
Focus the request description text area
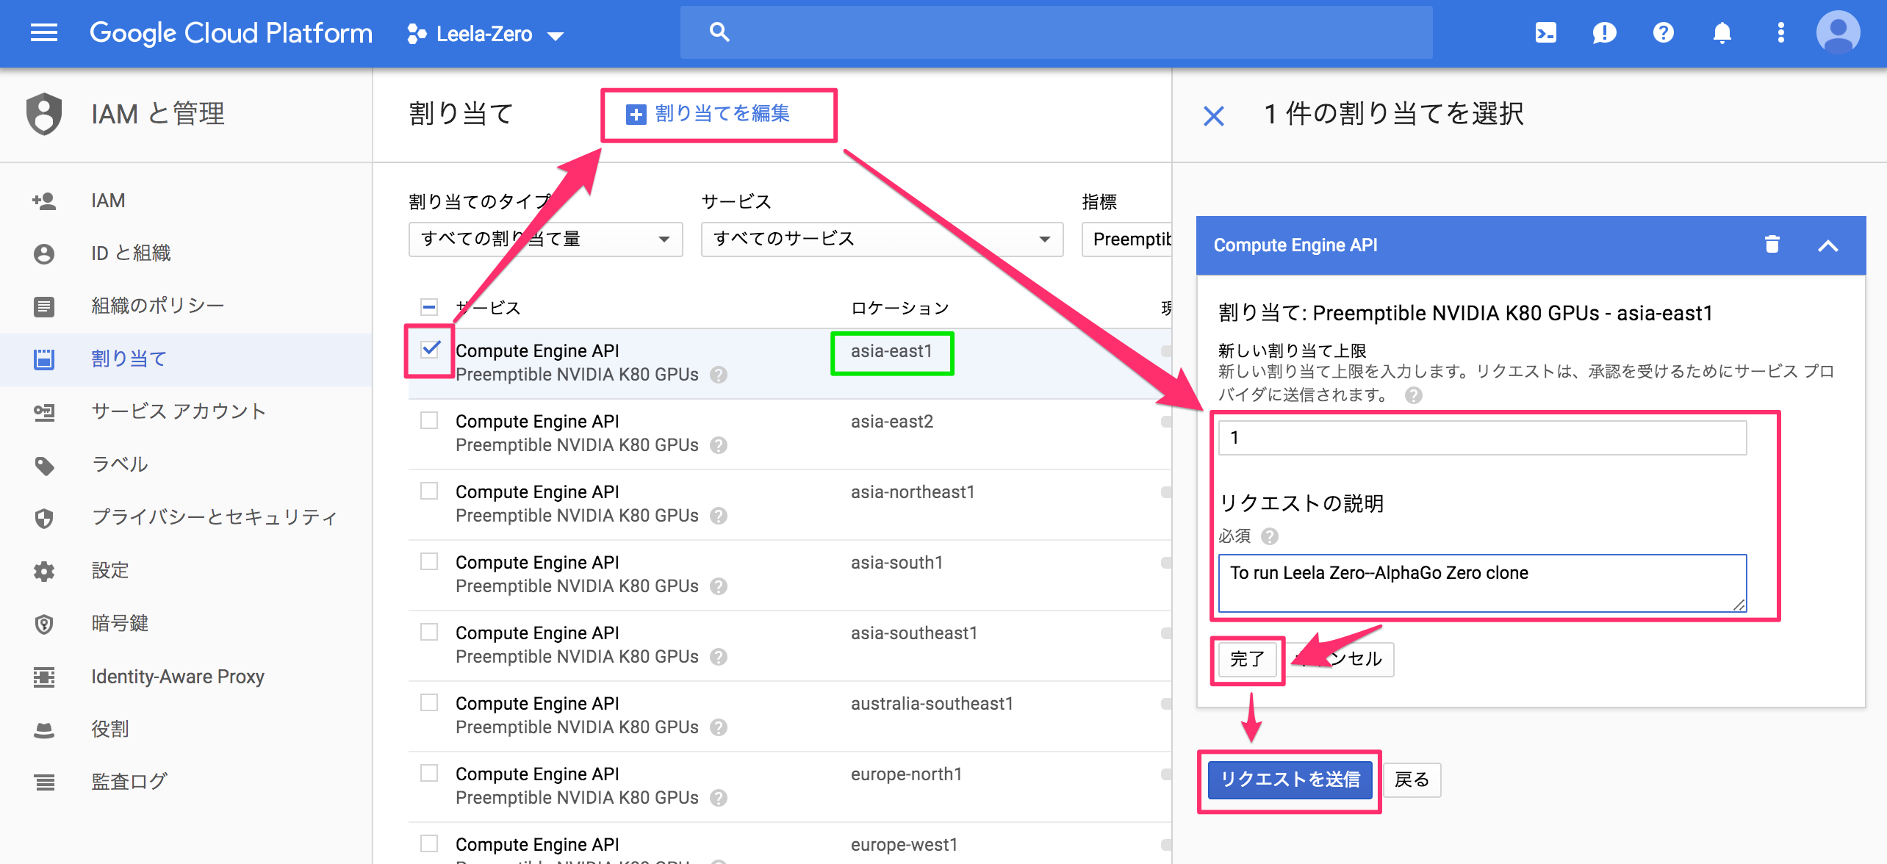[x=1482, y=583]
